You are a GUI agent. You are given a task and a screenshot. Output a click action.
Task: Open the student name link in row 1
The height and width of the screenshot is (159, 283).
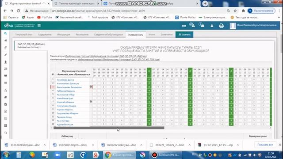point(65,80)
